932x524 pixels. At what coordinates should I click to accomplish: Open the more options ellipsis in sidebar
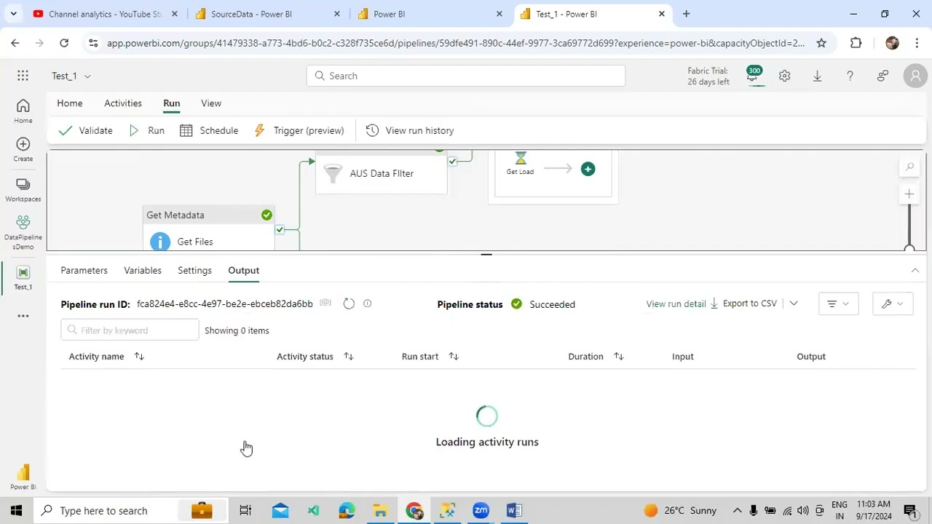coord(23,316)
